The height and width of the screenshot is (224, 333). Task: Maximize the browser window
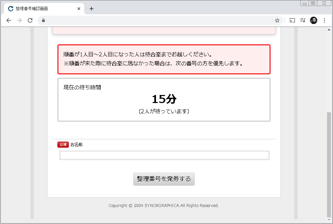pos(313,3)
